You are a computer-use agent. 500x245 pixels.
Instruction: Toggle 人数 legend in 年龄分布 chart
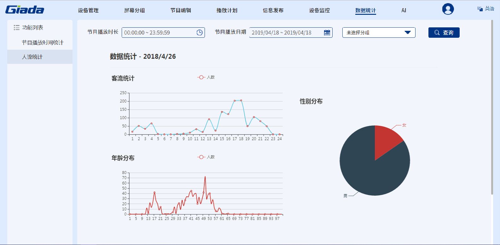click(206, 157)
